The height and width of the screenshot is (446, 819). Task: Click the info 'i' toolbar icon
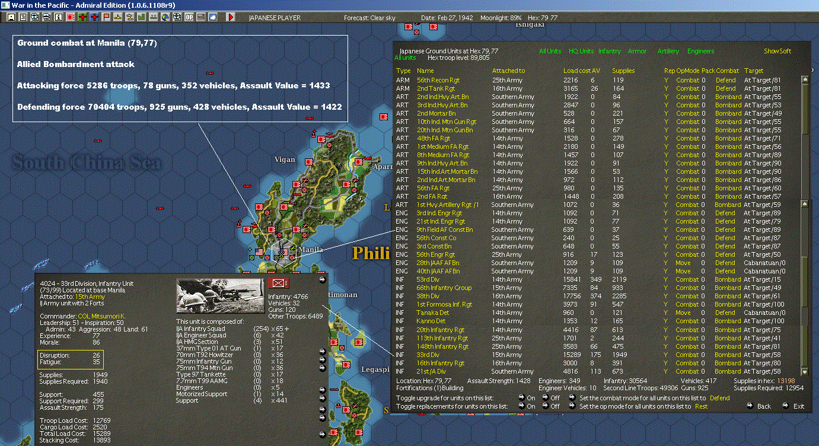pos(58,17)
